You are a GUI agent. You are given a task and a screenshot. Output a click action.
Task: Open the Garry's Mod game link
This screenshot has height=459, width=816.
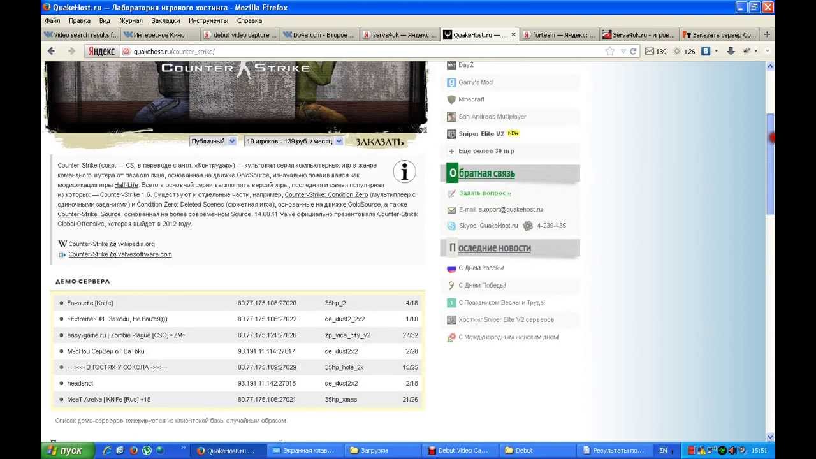coord(476,82)
